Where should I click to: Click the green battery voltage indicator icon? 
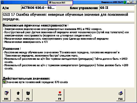coord(125,2)
